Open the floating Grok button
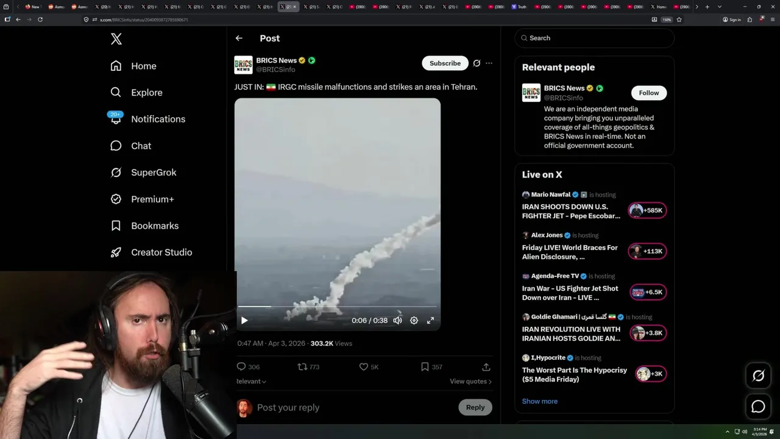Viewport: 780px width, 439px height. point(758,376)
